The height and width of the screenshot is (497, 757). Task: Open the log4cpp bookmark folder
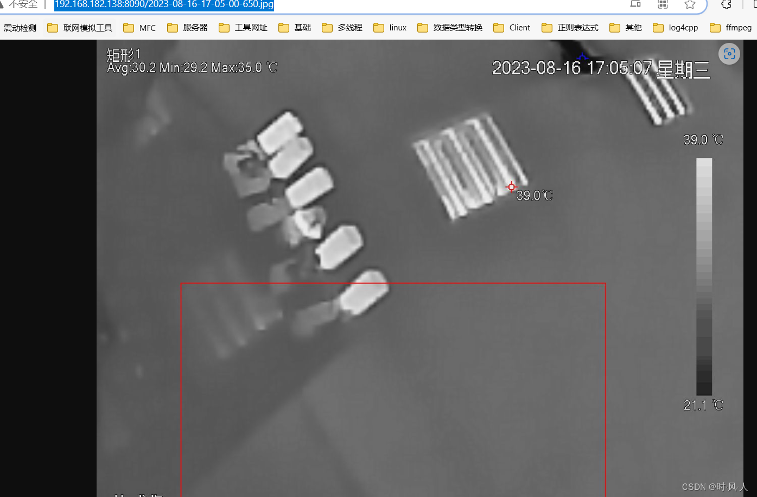click(x=676, y=28)
